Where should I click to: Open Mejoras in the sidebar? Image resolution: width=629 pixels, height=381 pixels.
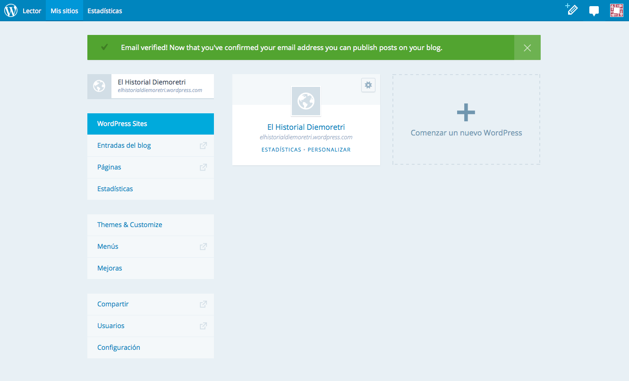[x=151, y=268]
